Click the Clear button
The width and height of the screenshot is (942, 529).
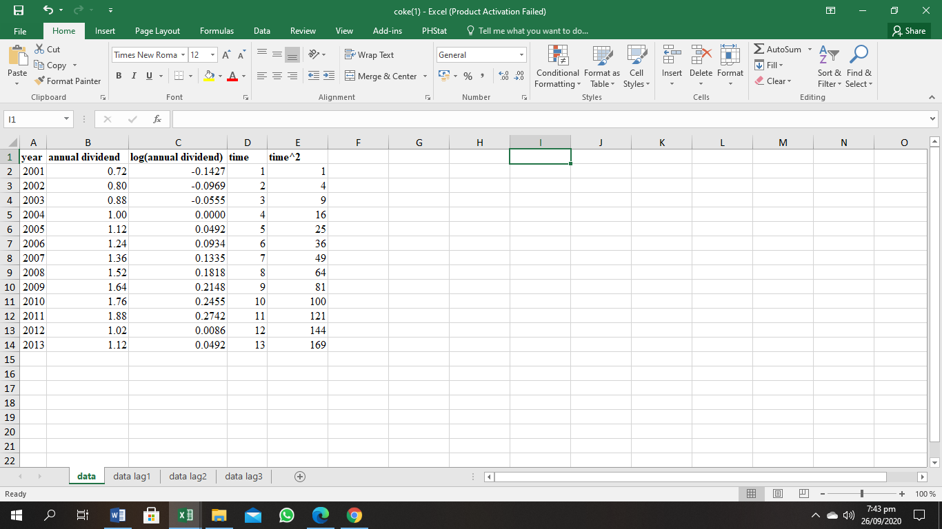(773, 81)
